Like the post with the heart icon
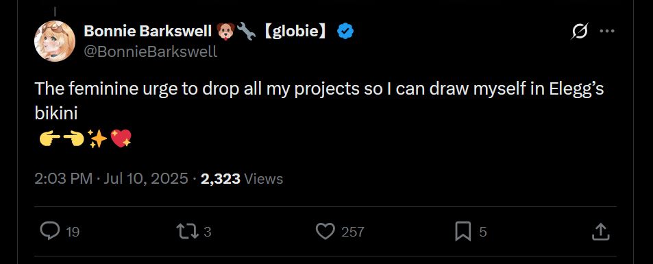 325,232
